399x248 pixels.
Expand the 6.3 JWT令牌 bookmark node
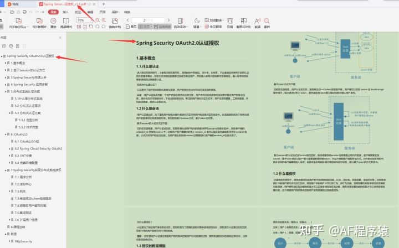pyautogui.click(x=9, y=156)
